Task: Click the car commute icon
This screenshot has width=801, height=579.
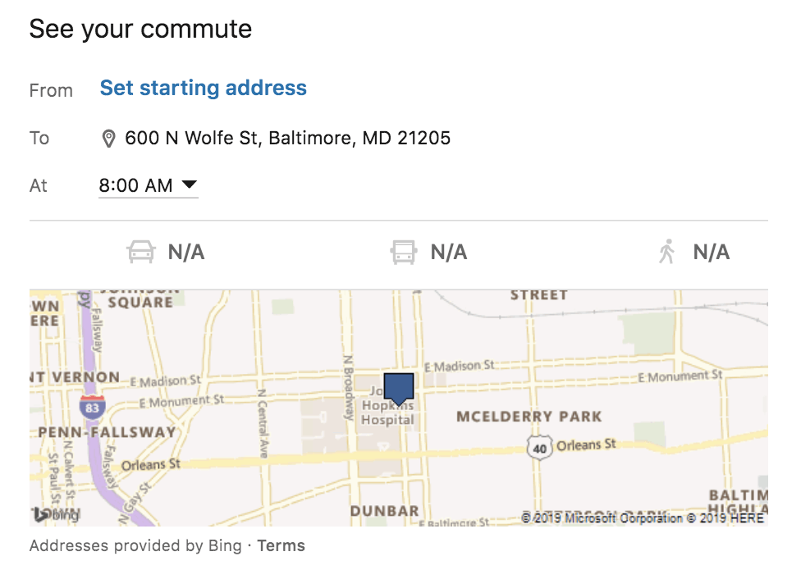Action: pos(141,252)
